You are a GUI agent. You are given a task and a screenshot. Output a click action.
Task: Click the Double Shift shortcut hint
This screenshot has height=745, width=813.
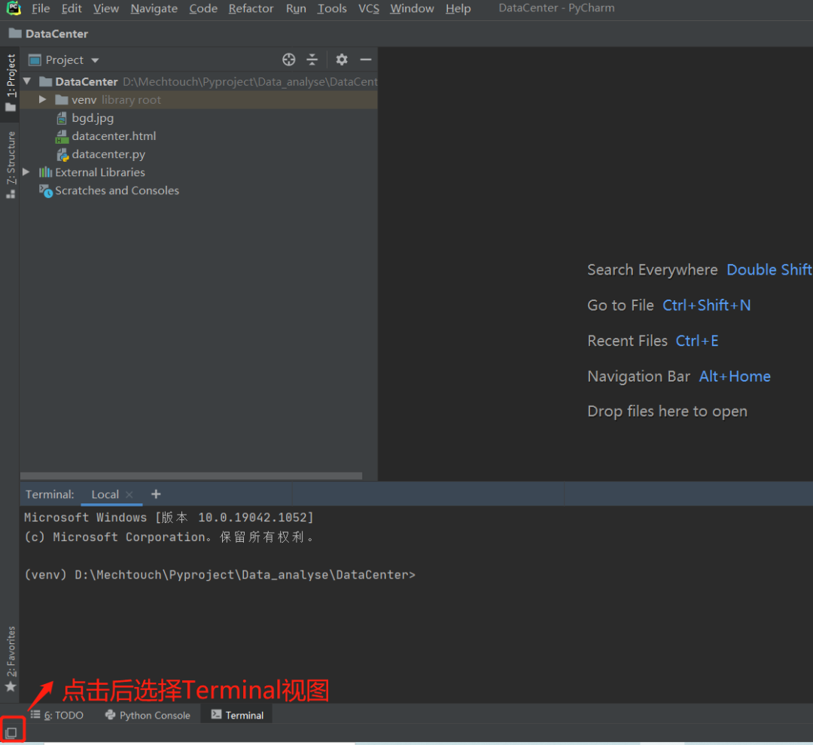pyautogui.click(x=769, y=269)
